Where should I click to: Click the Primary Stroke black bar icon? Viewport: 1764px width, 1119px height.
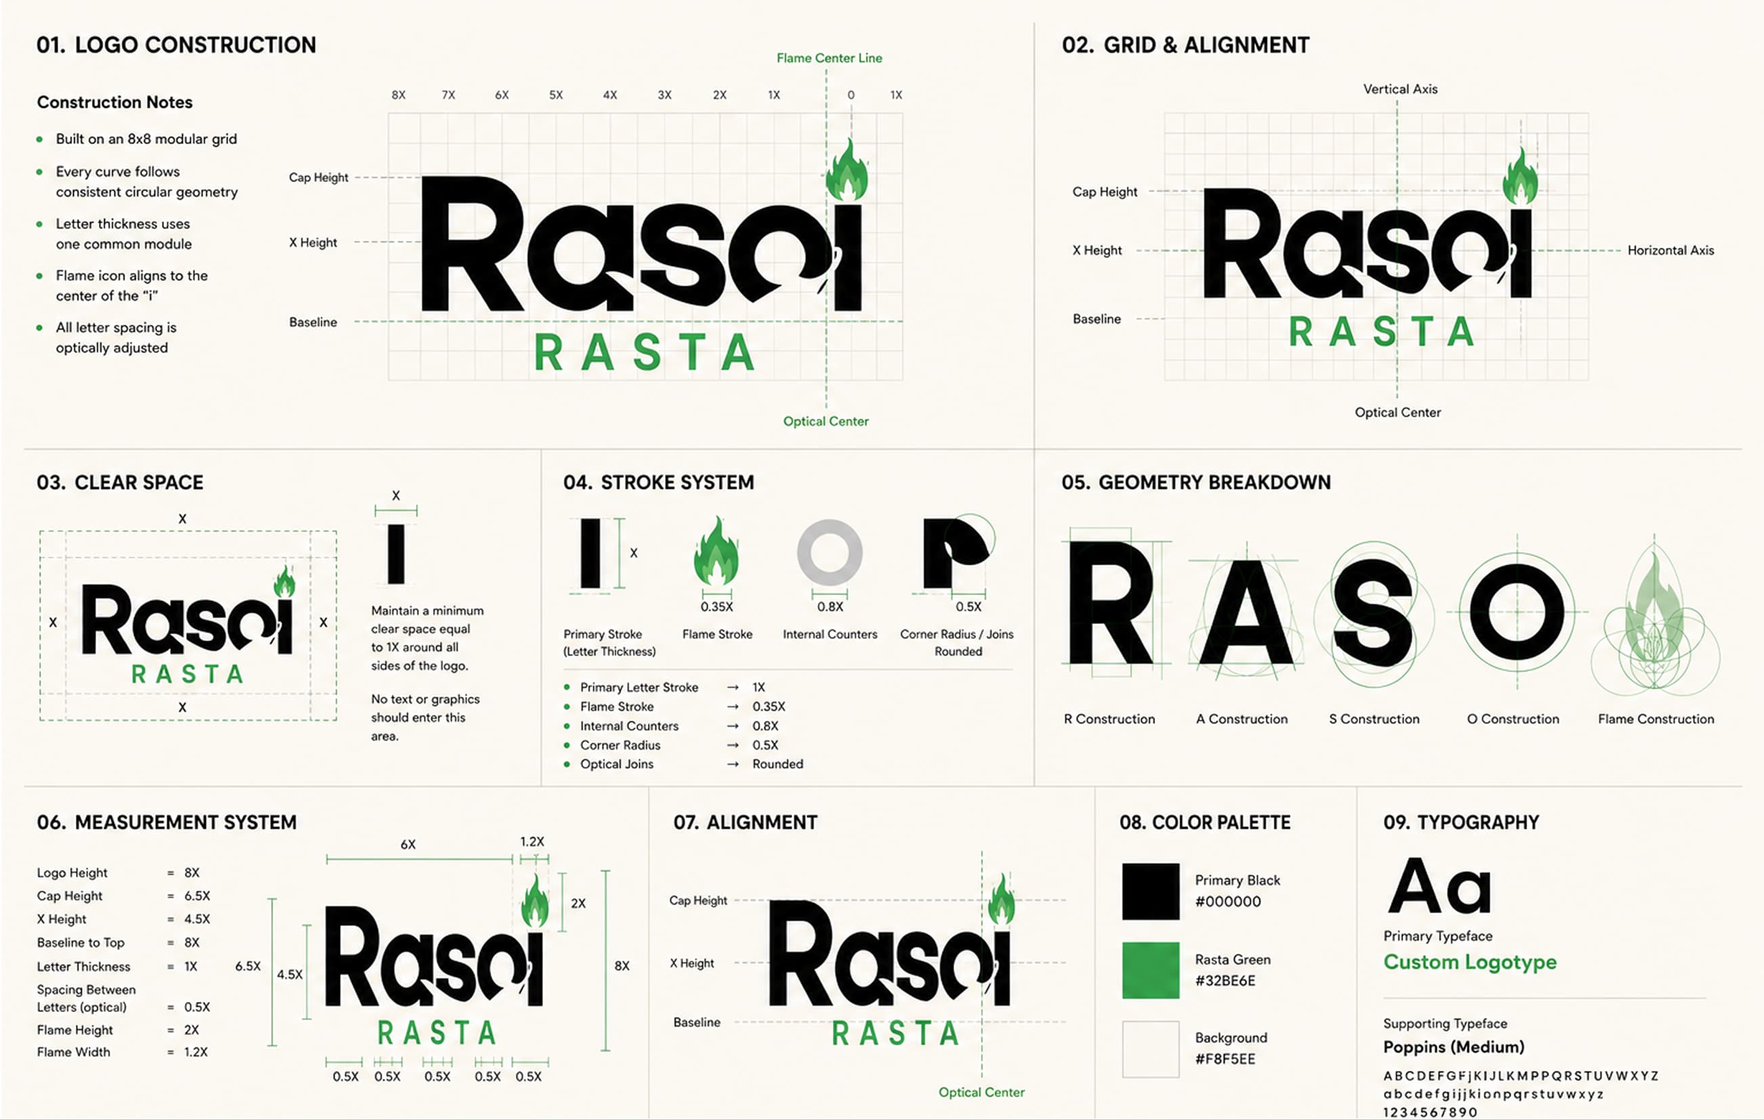click(x=590, y=553)
